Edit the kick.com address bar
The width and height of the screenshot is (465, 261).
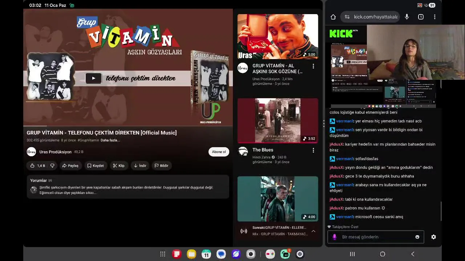point(376,17)
